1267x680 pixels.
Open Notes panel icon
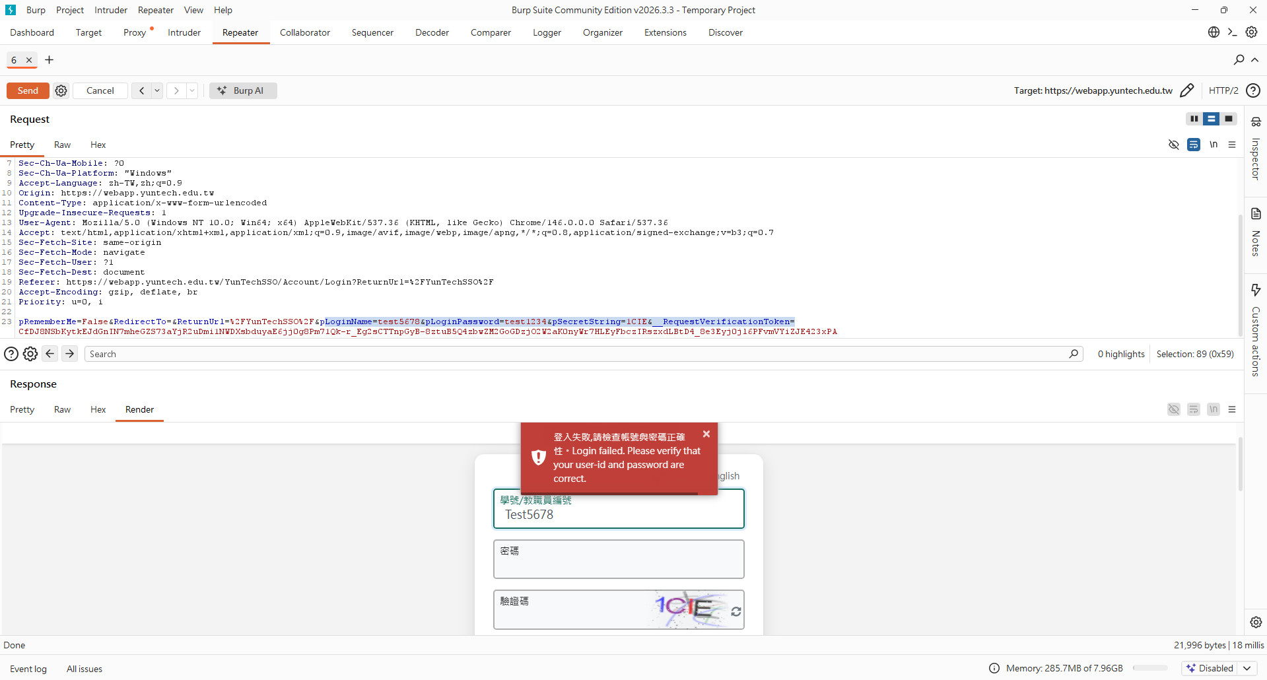pos(1256,213)
